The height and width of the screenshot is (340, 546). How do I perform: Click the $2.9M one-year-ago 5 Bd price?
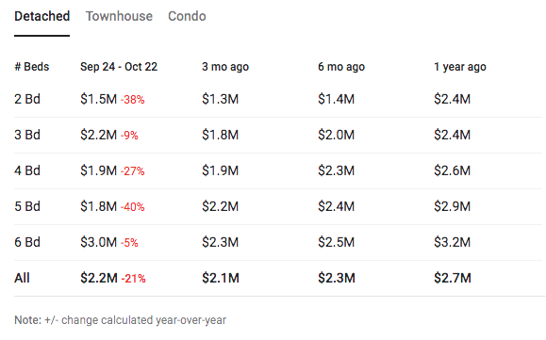(452, 206)
